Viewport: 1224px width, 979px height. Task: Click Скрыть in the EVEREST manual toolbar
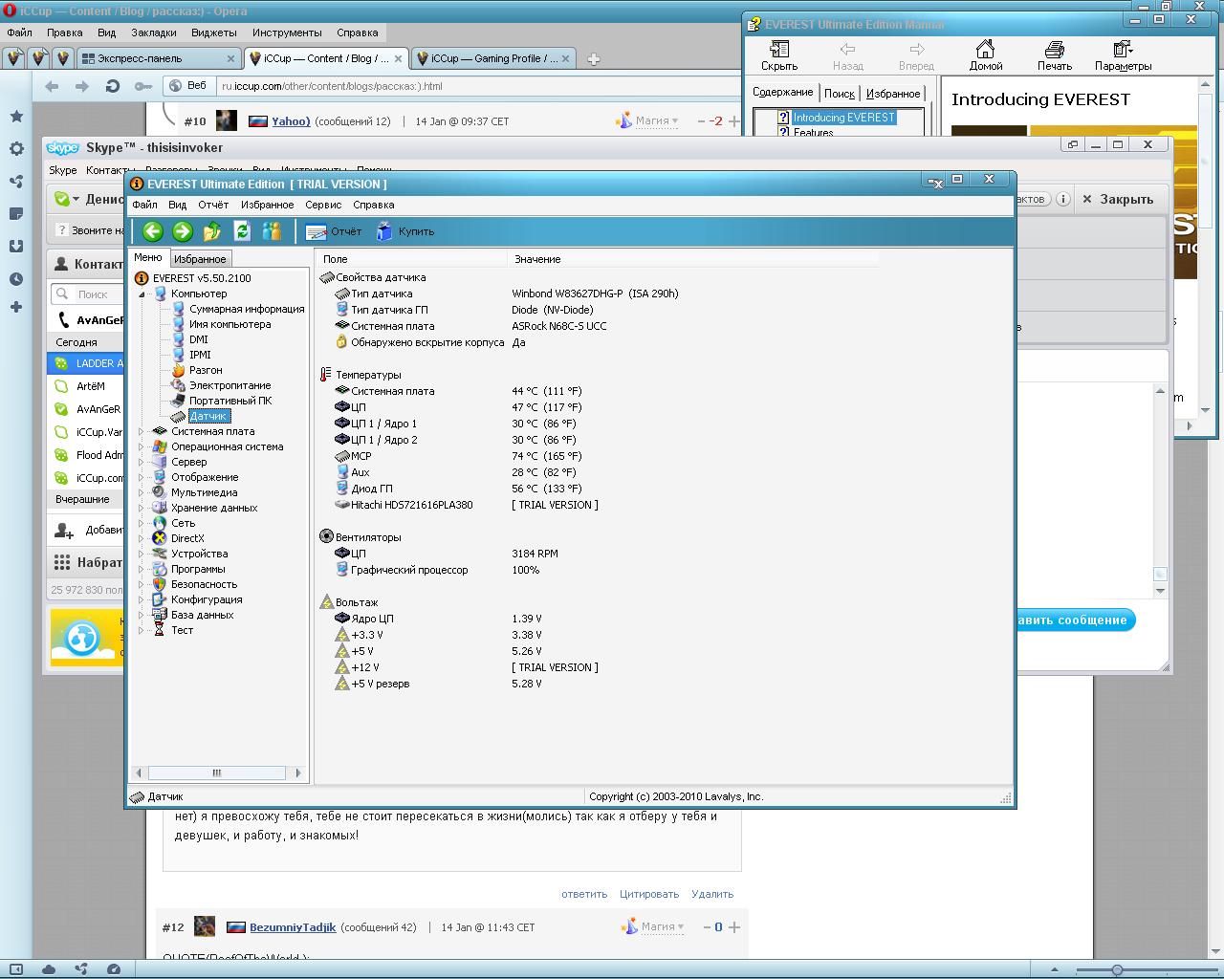pyautogui.click(x=779, y=56)
